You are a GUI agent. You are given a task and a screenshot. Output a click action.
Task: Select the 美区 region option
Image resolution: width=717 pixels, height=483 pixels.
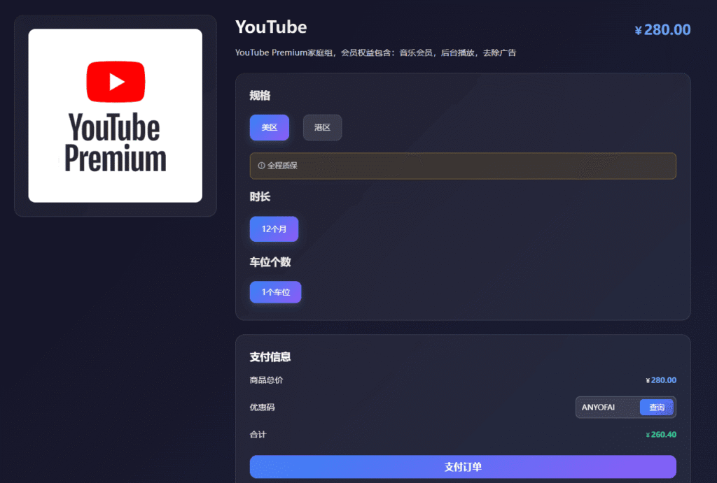(269, 127)
